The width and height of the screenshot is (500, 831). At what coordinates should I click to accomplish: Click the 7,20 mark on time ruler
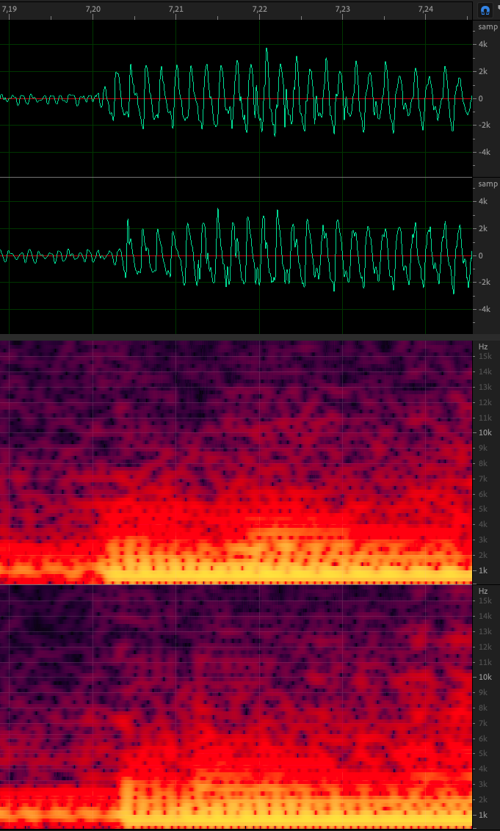point(93,9)
